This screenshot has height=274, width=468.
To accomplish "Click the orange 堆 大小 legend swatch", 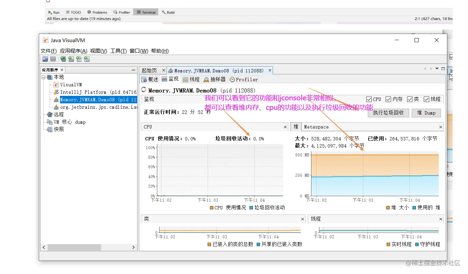I will coord(388,208).
